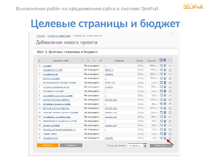This screenshot has height=158, width=211.
Task: Click the keyword 'поставщики игрушек' in row 7
Action: click(x=53, y=91)
